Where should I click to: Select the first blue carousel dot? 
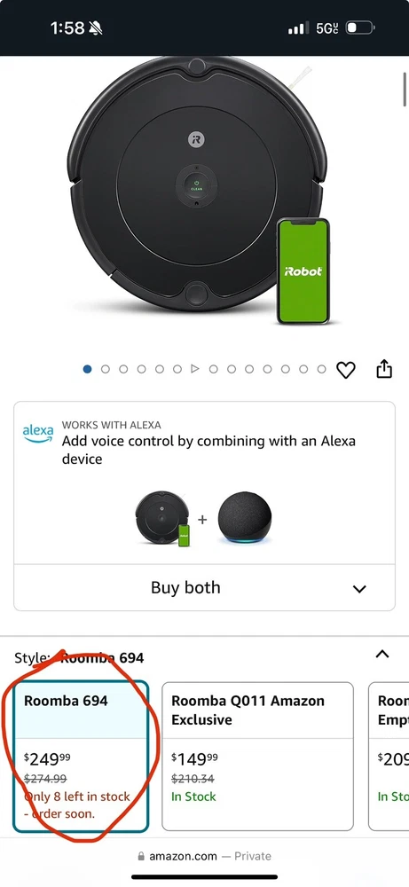[87, 369]
